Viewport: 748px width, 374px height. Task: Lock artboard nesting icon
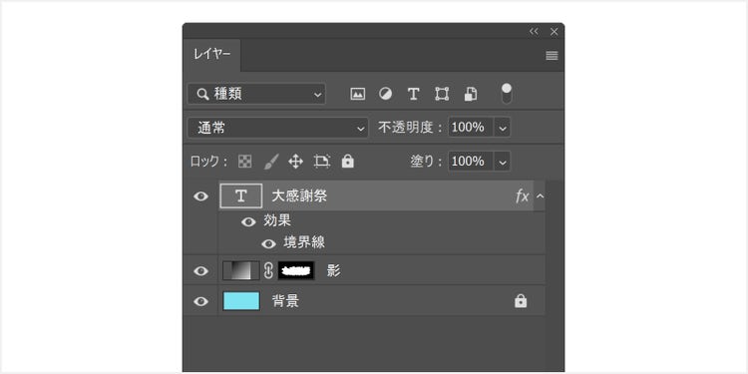click(x=322, y=162)
